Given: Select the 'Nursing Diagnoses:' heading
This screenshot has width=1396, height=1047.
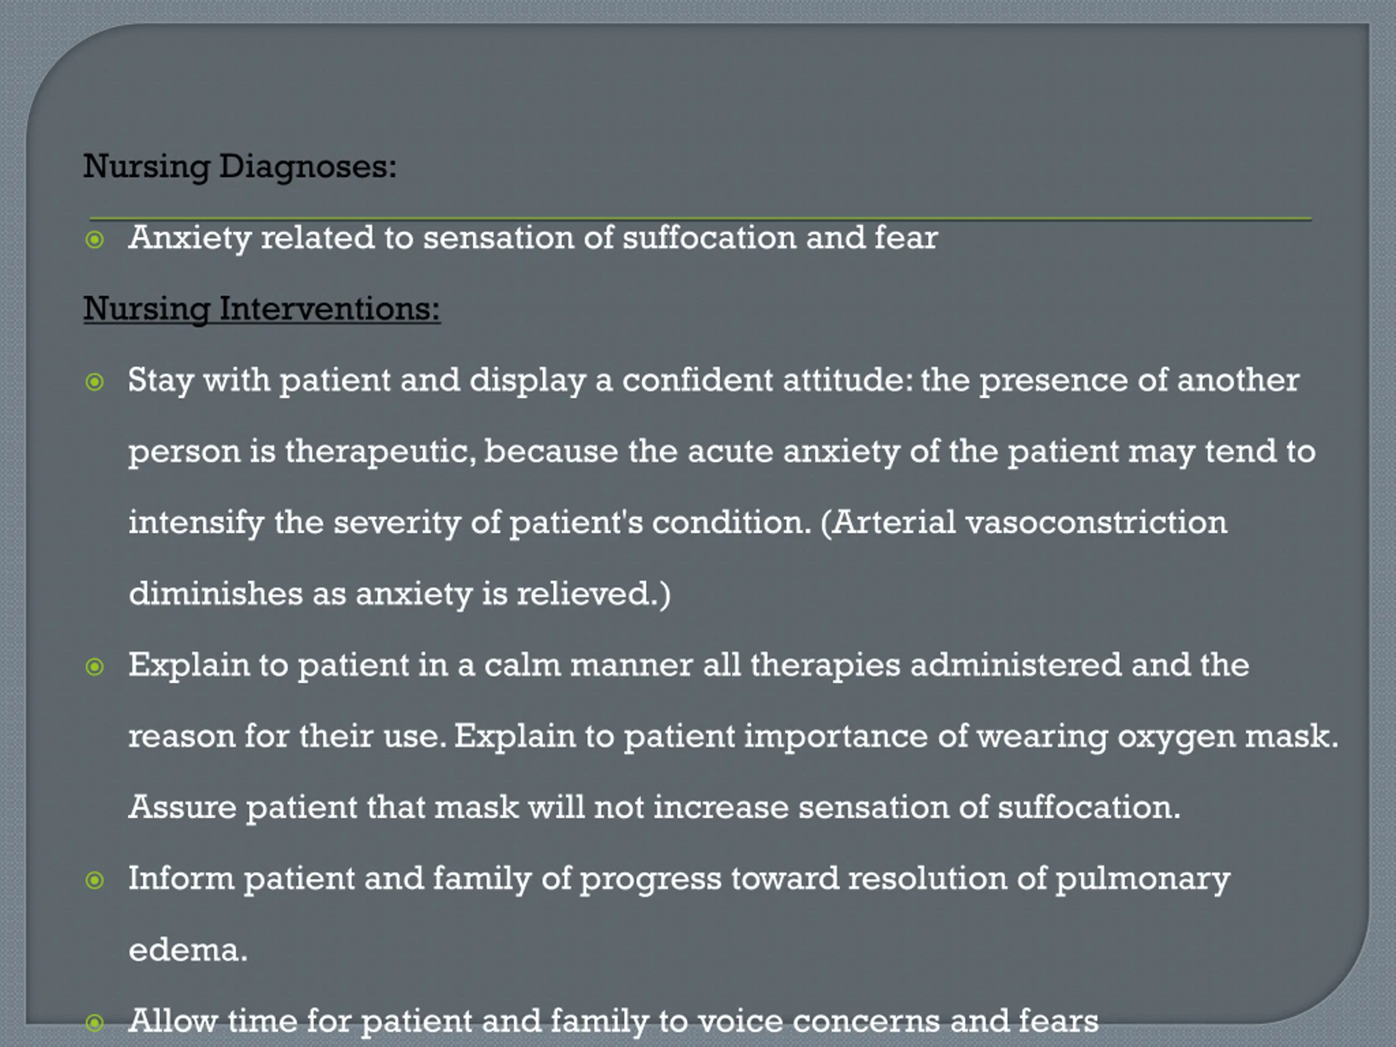Looking at the screenshot, I should click(x=240, y=167).
